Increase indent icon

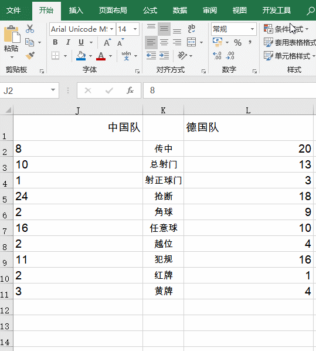(x=164, y=56)
